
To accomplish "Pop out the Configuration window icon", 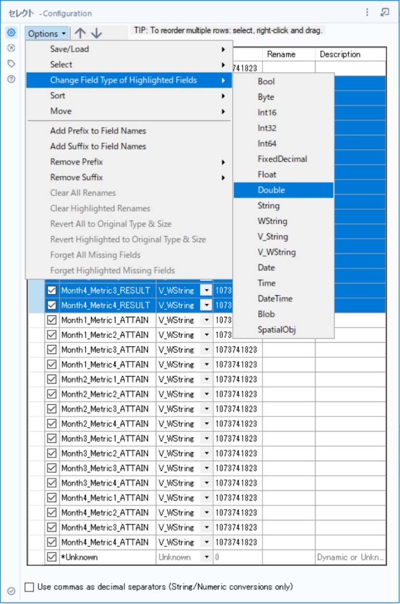I will [x=384, y=13].
